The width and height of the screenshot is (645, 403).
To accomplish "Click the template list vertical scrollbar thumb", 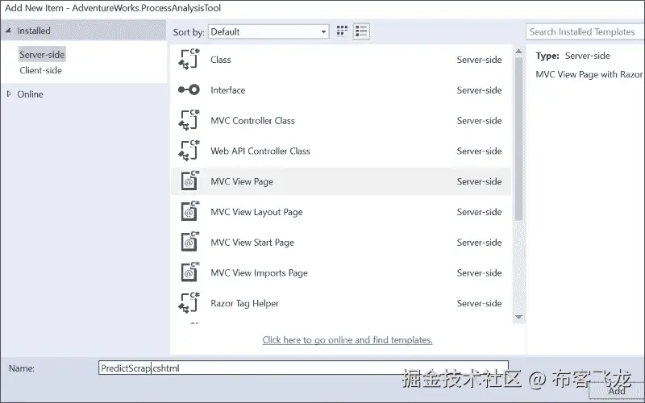I will (x=518, y=139).
